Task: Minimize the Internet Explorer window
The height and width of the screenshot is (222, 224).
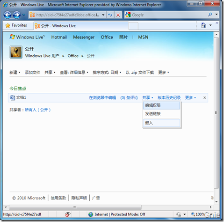Action: pos(192,3)
